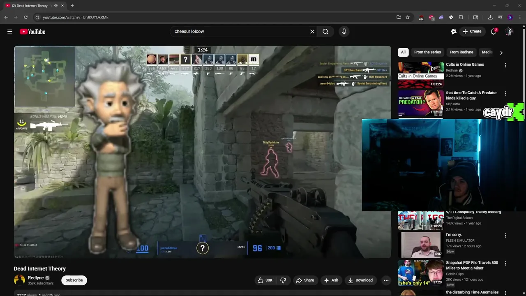Like the video with 30K button
The height and width of the screenshot is (296, 526).
click(265, 280)
